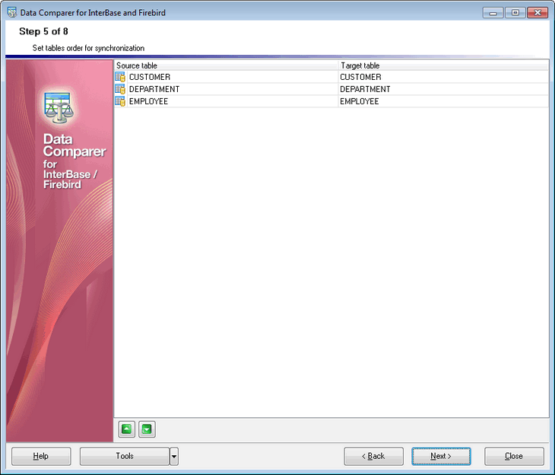Proceed with the Next button

441,456
